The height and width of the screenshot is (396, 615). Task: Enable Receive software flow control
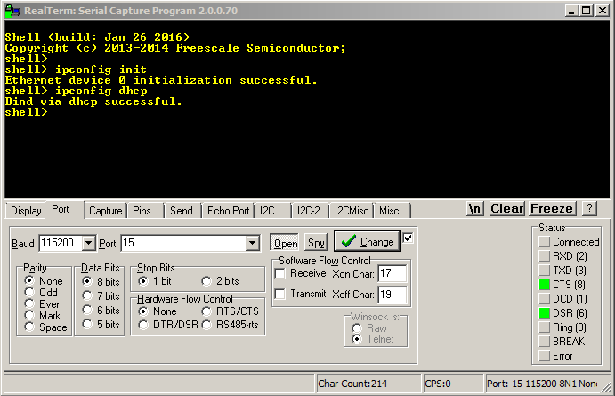[x=280, y=273]
